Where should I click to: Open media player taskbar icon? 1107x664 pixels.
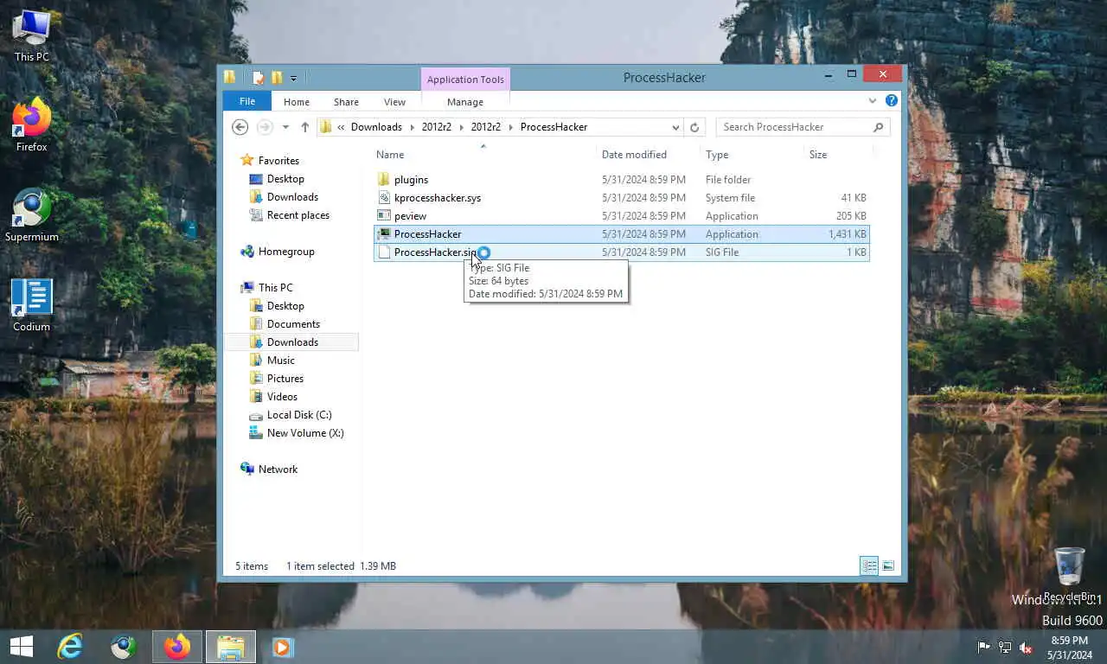282,647
